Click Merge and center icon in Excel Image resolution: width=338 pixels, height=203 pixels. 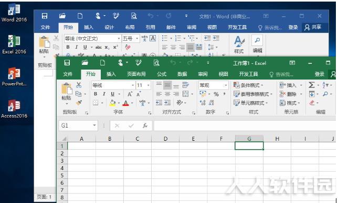(186, 94)
